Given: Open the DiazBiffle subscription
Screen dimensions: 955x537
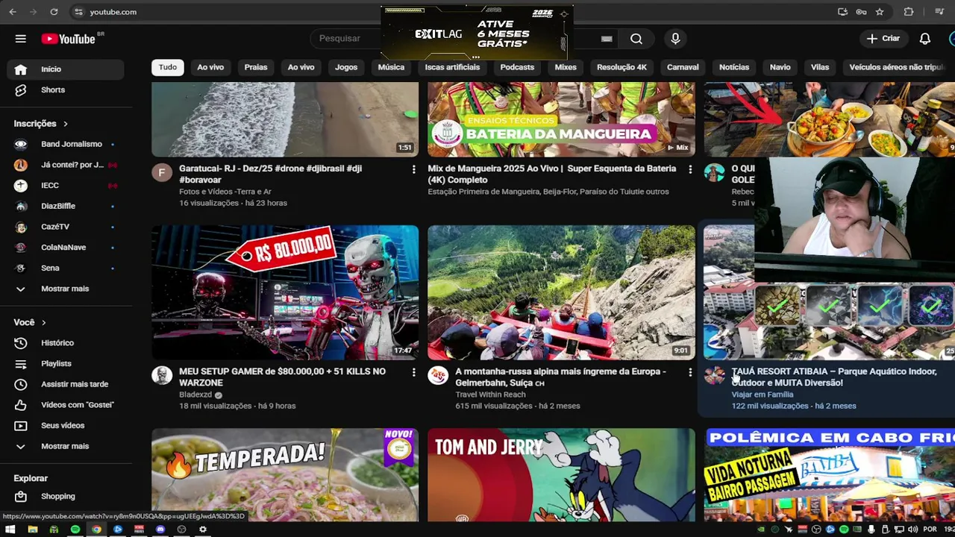Looking at the screenshot, I should 66,206.
